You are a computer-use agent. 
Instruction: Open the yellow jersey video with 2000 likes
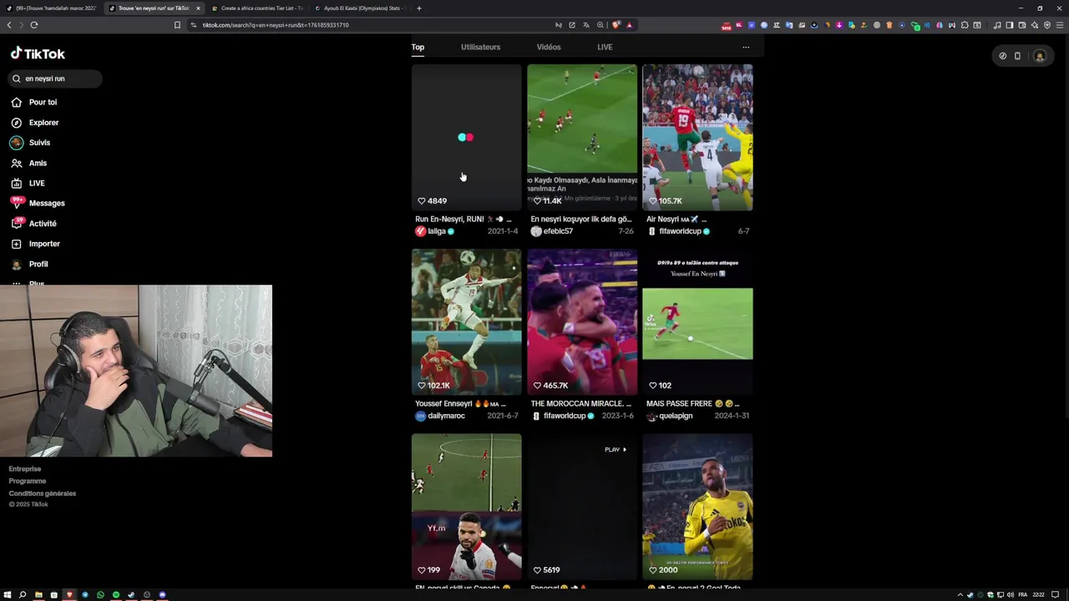[x=697, y=507]
